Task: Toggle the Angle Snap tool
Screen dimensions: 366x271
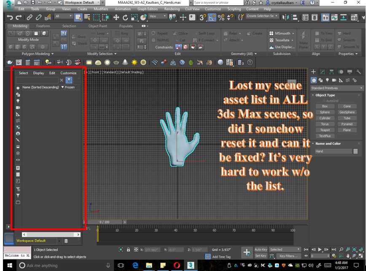Action: click(x=212, y=17)
